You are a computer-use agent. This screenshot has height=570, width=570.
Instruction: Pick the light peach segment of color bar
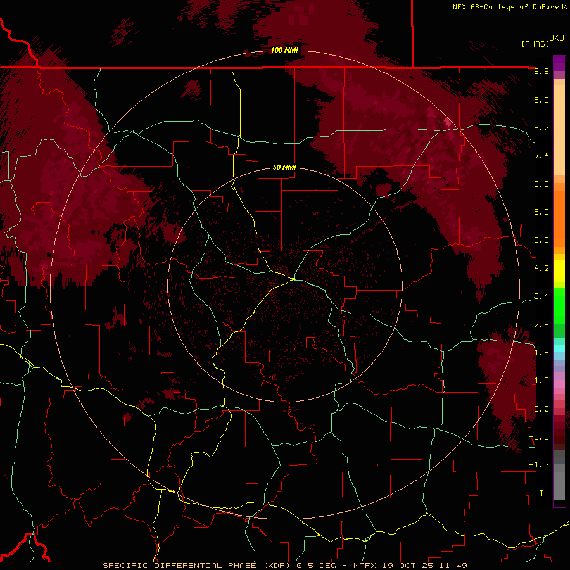[559, 131]
